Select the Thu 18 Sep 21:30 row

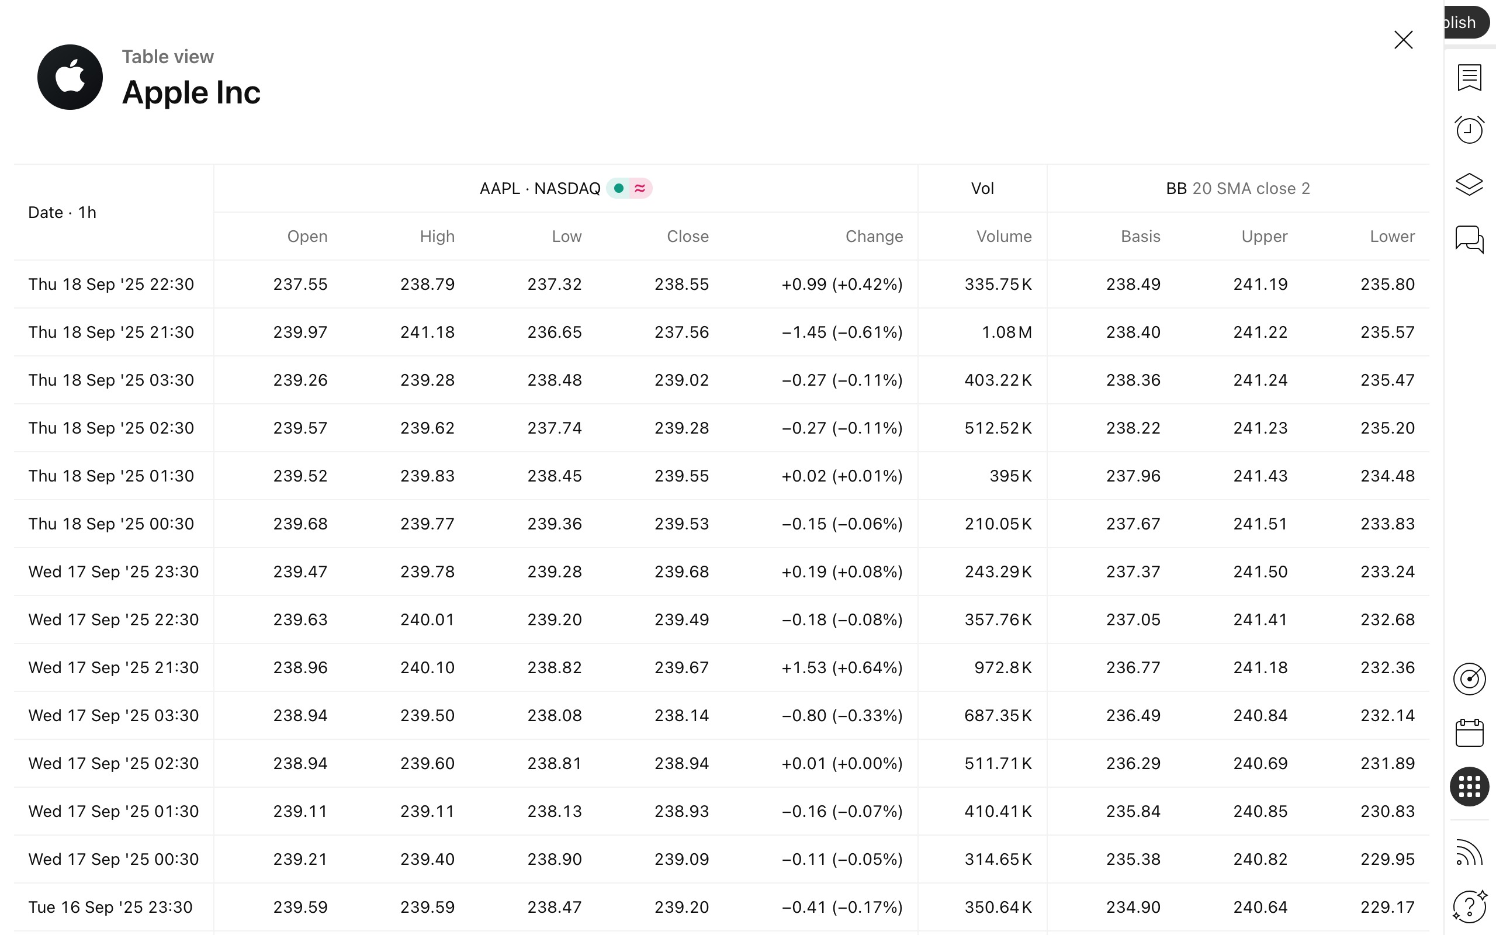(111, 332)
